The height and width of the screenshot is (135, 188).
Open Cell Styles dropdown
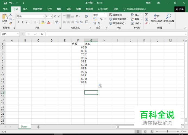pos(117,23)
